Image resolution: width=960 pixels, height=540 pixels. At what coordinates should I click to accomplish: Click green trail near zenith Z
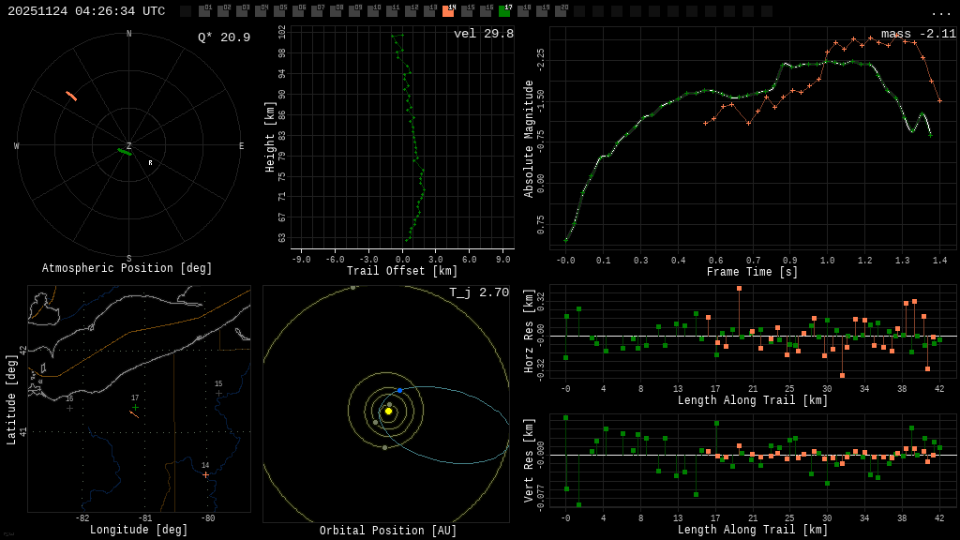(x=125, y=152)
